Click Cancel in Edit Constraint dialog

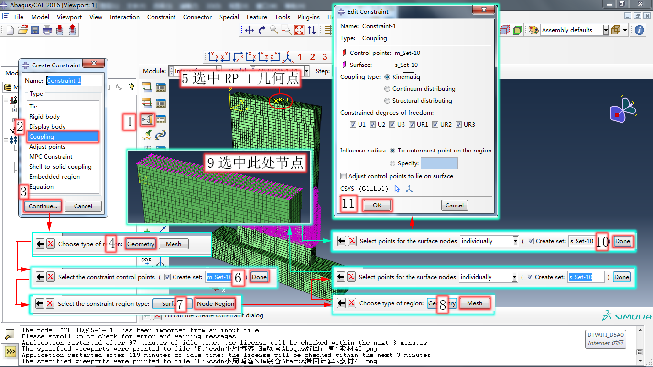[x=455, y=205]
